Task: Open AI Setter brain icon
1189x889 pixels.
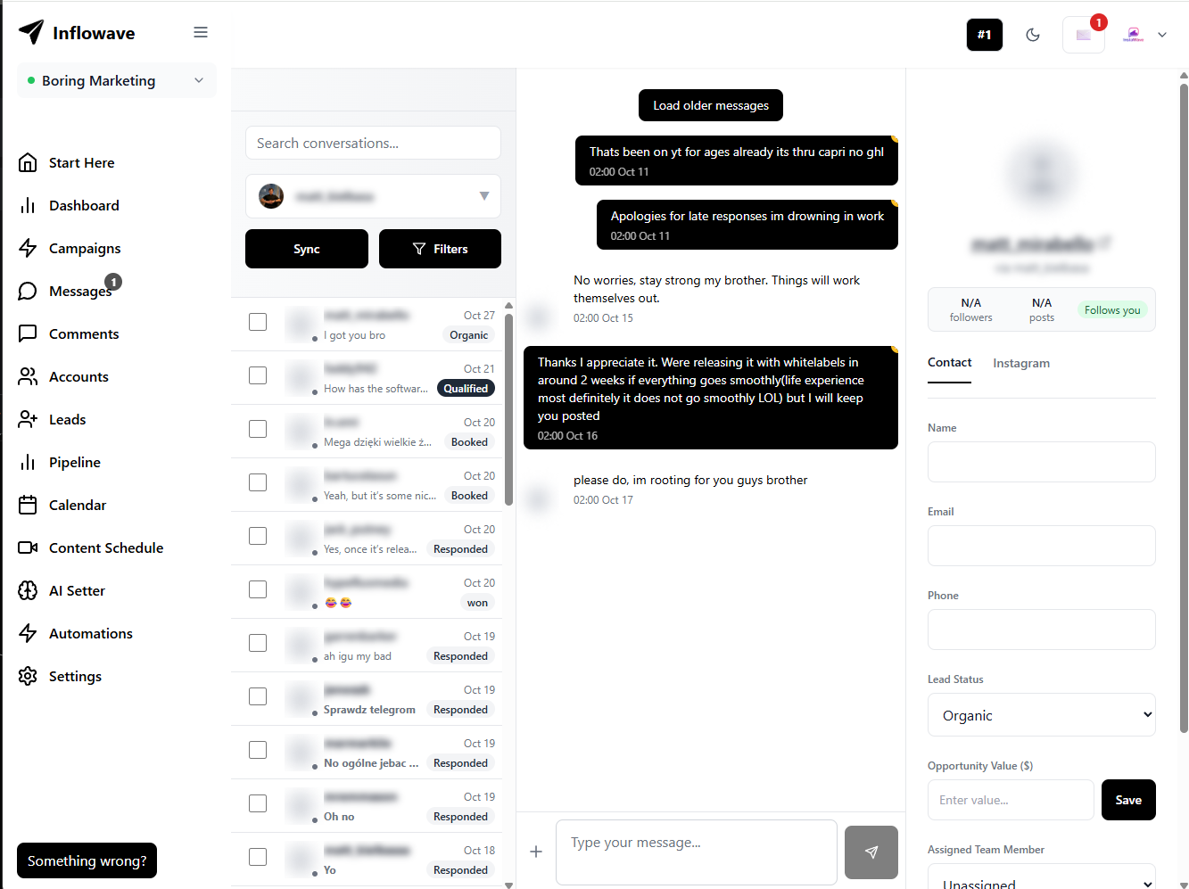Action: 28,590
